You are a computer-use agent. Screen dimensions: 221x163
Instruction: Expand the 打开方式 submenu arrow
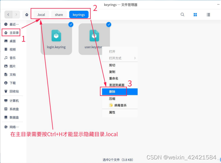click(x=135, y=58)
